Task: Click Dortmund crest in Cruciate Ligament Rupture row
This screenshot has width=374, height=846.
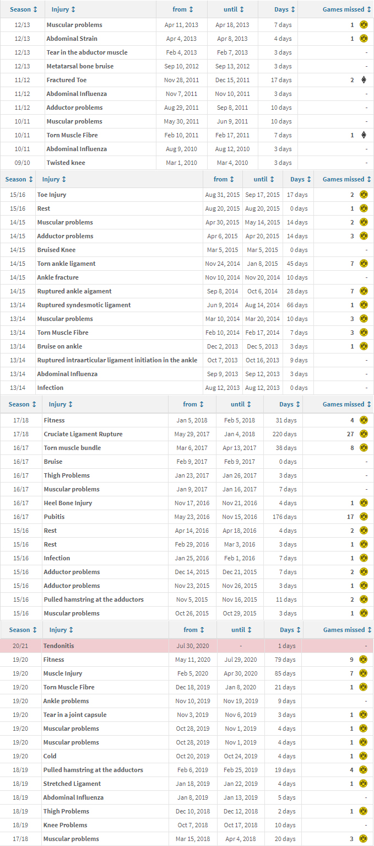Action: pyautogui.click(x=364, y=434)
